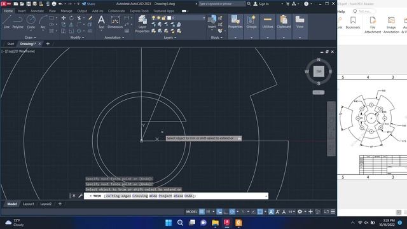Viewport: 407px width, 229px height.
Task: Click the Plot (print) icon in quick access toolbar
Action: 54,4
